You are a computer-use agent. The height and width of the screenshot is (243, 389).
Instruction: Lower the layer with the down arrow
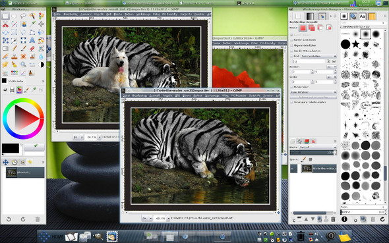point(313,219)
